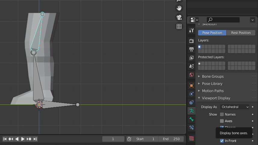Click the End frame field 250
Viewport: 258px width, 145px height.
[x=171, y=139]
